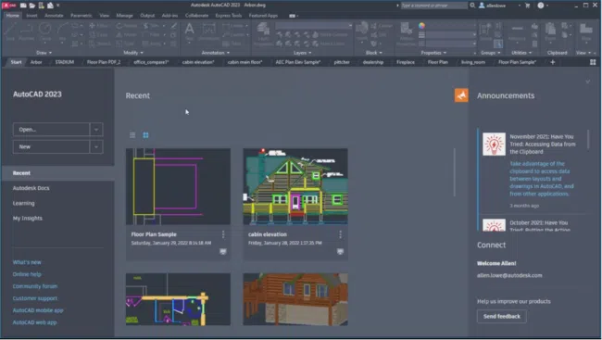Open the AutoCAD web app link
Viewport: 602px width, 340px height.
tap(34, 322)
